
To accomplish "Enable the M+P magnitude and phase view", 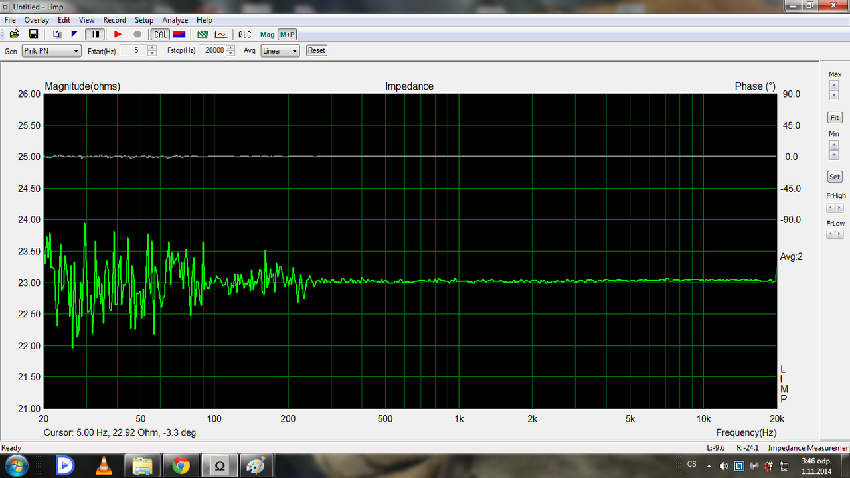I will point(287,34).
